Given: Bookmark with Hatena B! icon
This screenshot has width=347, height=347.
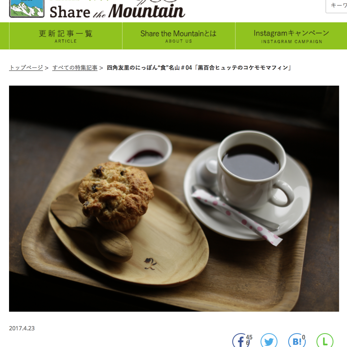Looking at the screenshot, I should point(297,341).
